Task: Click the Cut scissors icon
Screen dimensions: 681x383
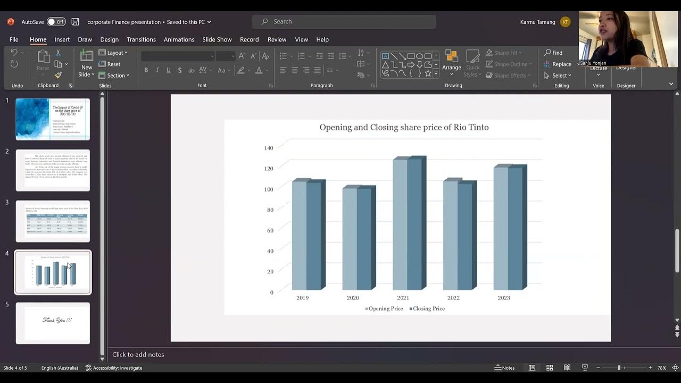Action: 58,53
